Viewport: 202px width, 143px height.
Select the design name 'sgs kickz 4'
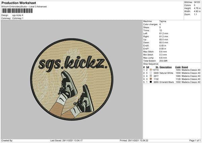point(18,15)
